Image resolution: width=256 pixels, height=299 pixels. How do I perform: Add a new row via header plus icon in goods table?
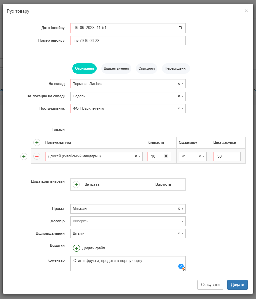coord(37,143)
